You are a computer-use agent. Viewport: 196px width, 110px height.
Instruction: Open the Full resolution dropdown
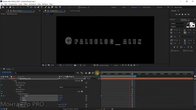point(88,65)
